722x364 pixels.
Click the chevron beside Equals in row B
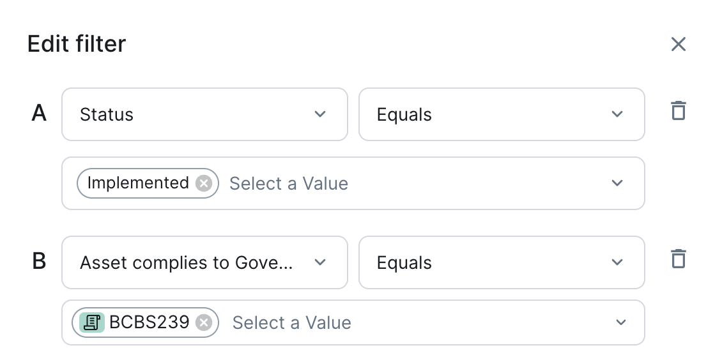click(x=617, y=262)
